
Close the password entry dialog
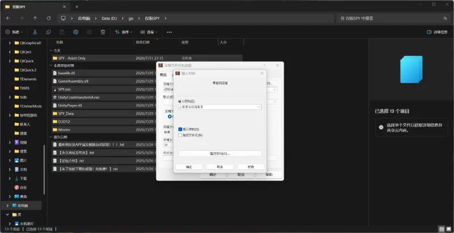[262, 74]
